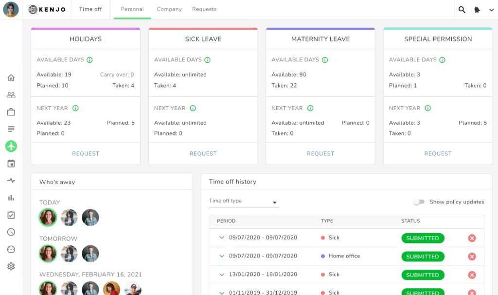Viewport: 498px width, 295px height.
Task: Cancel the first 09/07/2020 Sick request
Action: 472,238
